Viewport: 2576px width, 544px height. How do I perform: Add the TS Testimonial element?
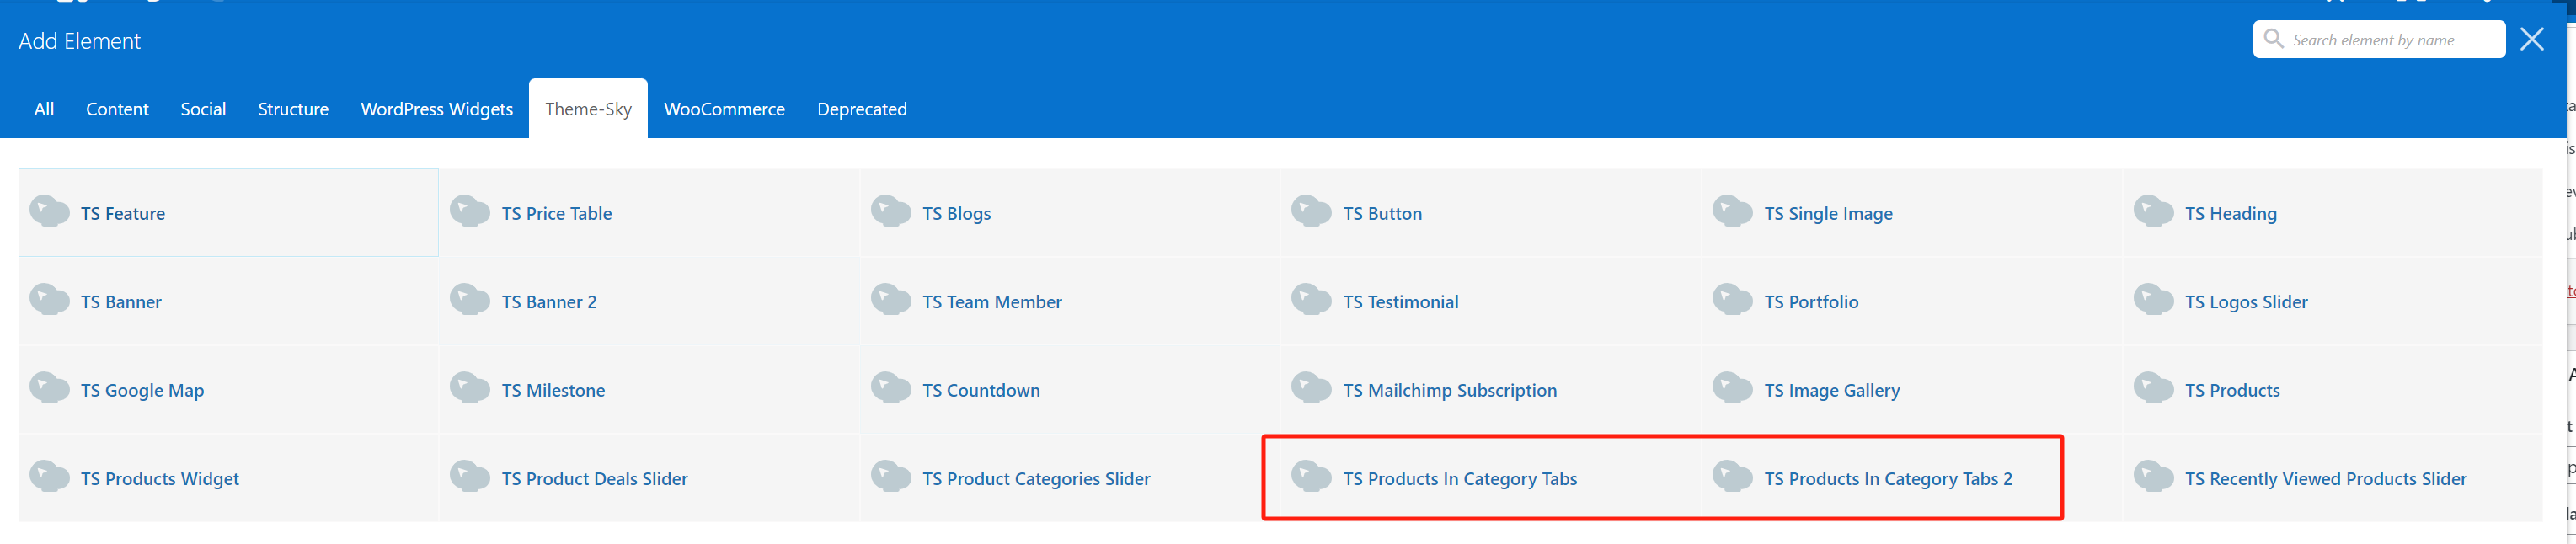click(x=1400, y=302)
